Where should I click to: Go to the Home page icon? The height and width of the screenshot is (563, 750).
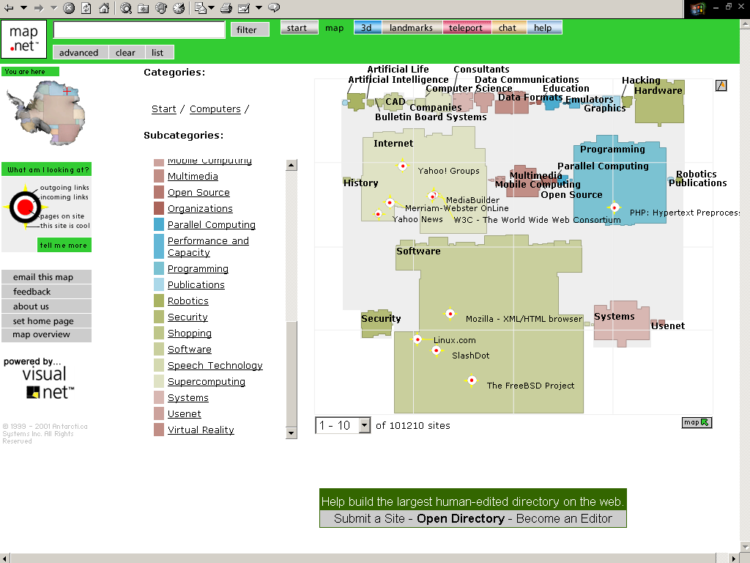104,7
